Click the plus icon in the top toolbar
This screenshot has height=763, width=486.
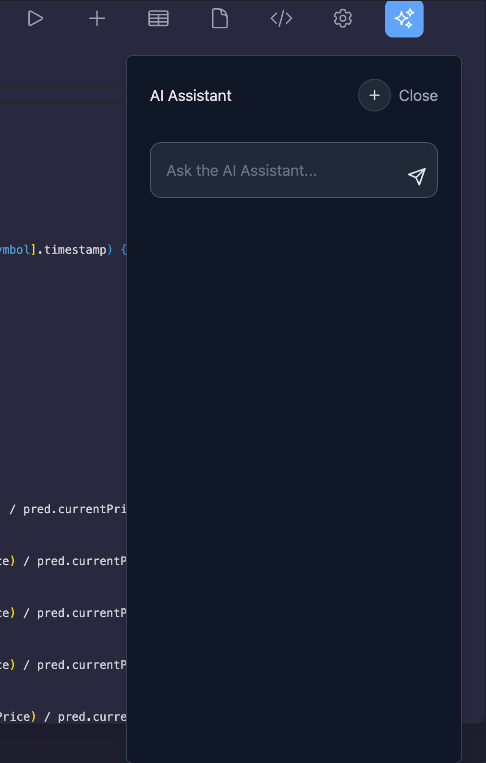pyautogui.click(x=97, y=19)
